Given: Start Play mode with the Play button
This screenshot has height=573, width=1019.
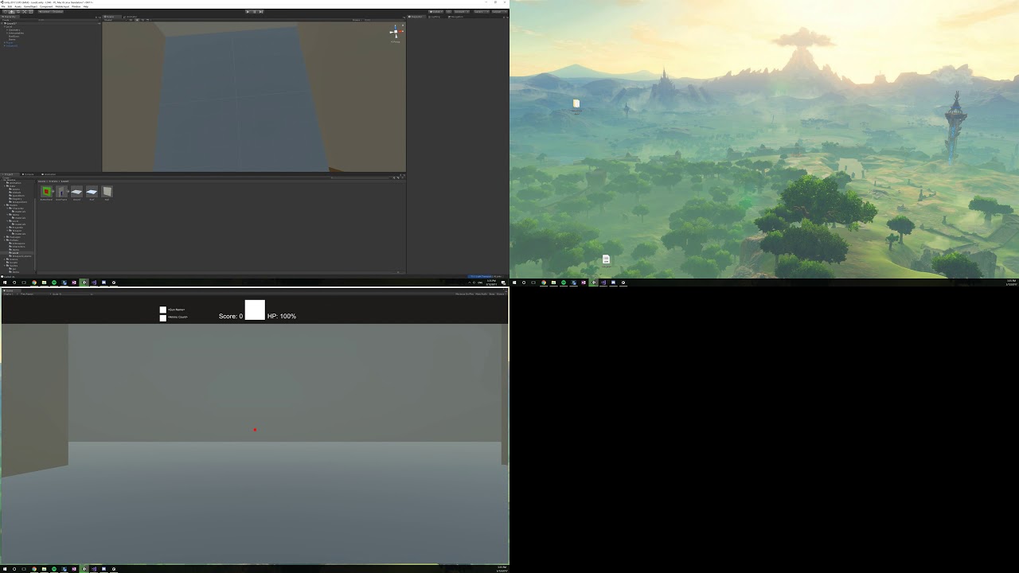Looking at the screenshot, I should tap(248, 12).
